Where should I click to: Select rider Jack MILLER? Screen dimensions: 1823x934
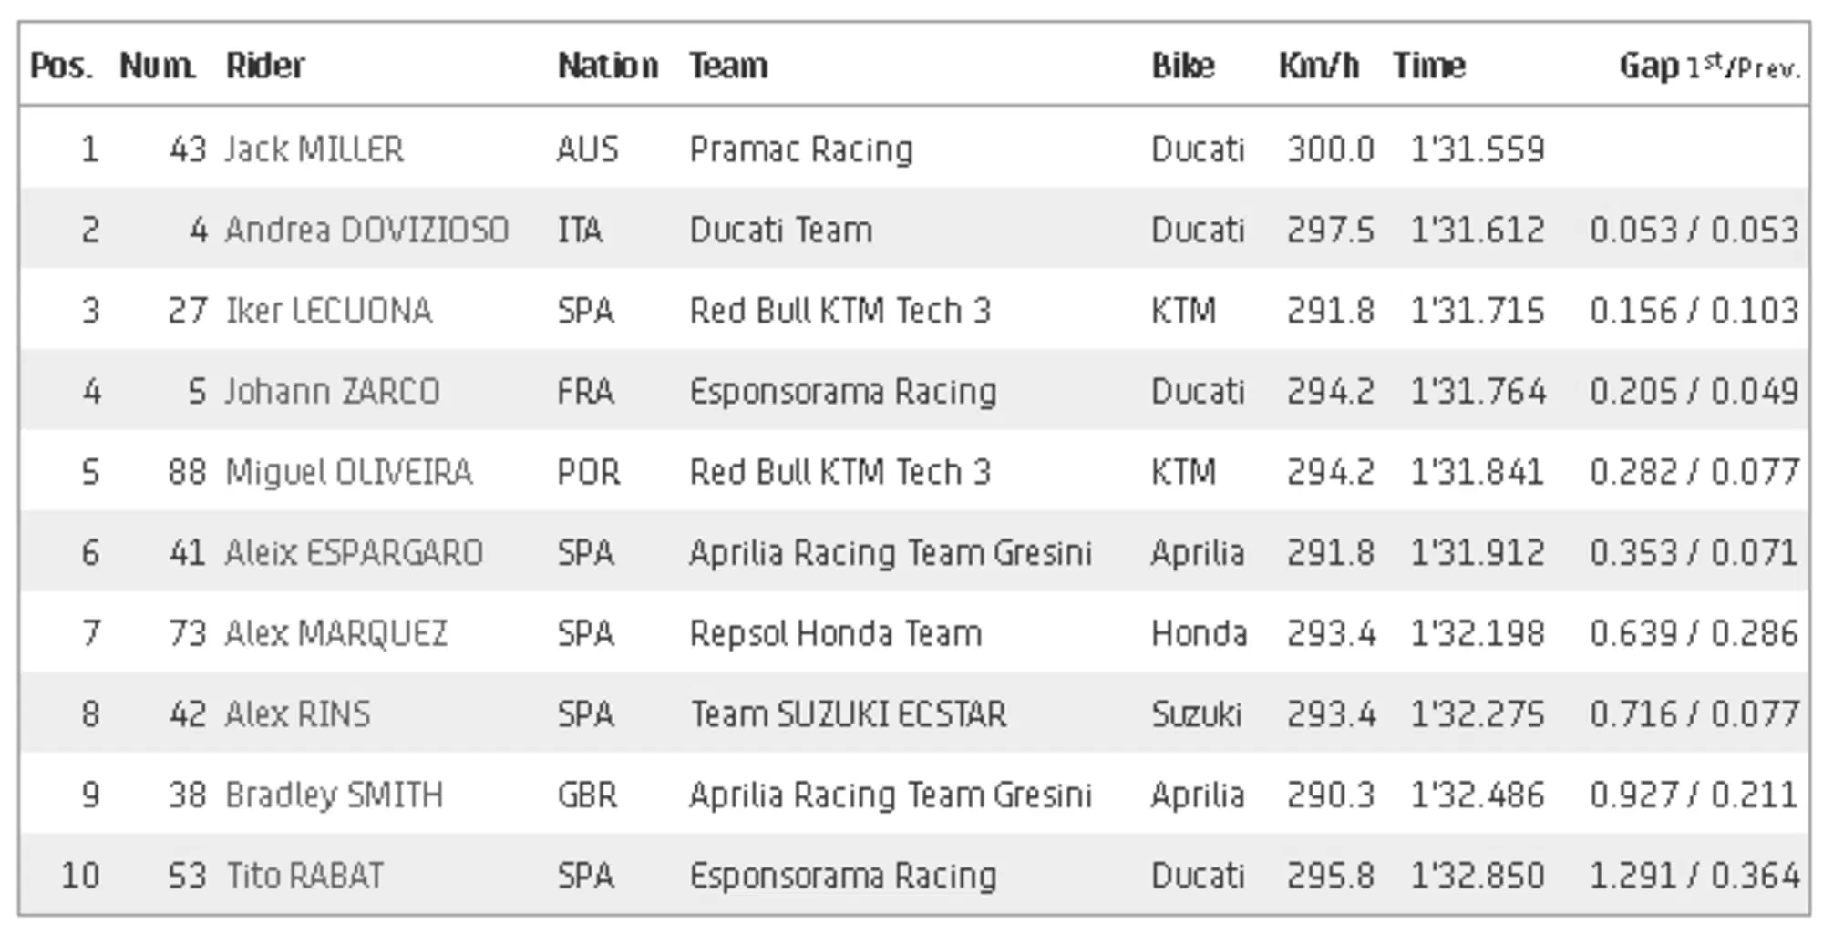(314, 149)
